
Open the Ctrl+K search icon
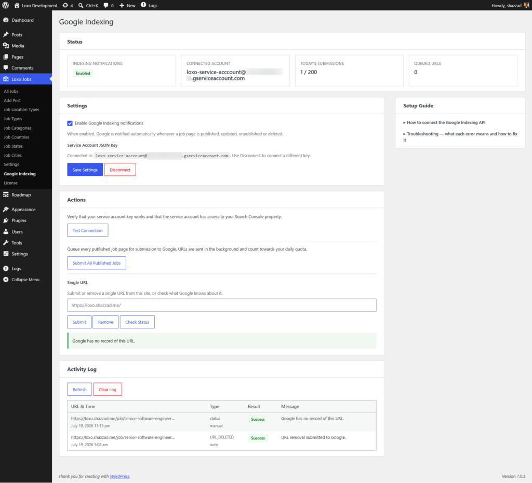pos(81,5)
